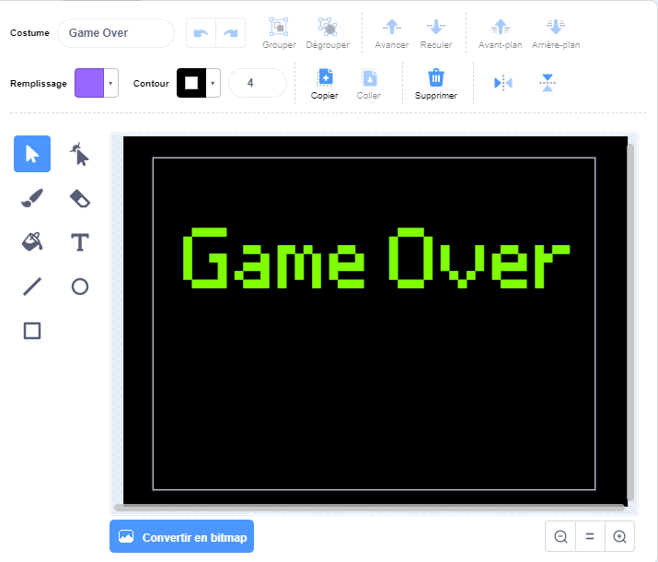658x562 pixels.
Task: Click the Copier button
Action: 325,83
